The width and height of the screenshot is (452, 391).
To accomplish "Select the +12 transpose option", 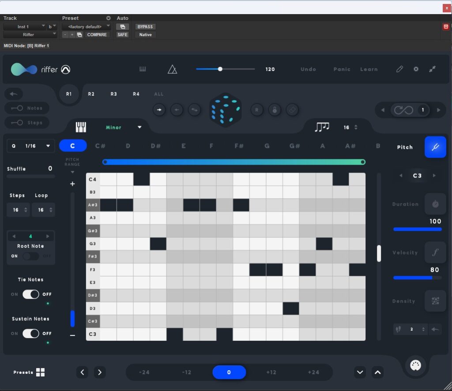I will click(x=271, y=372).
